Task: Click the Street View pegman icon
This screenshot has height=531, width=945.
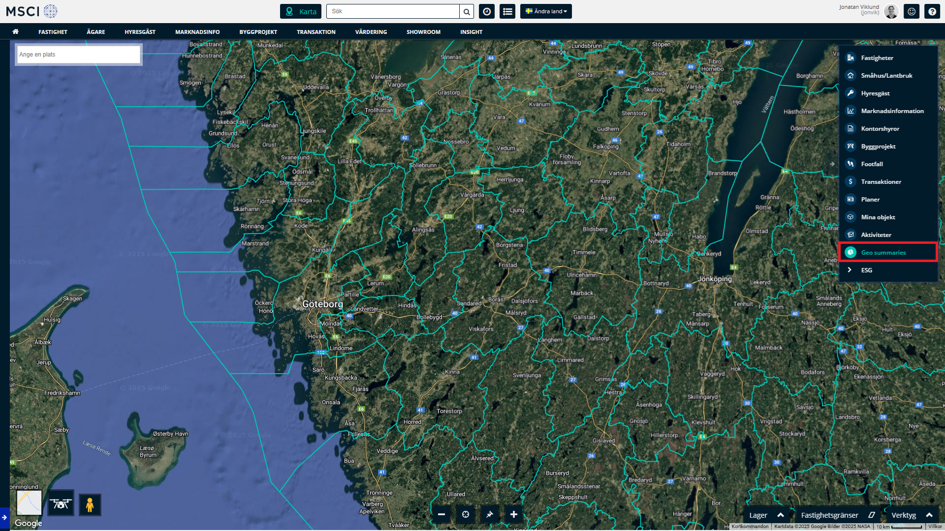Action: click(90, 505)
